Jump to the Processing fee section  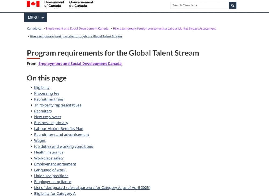pos(47,93)
